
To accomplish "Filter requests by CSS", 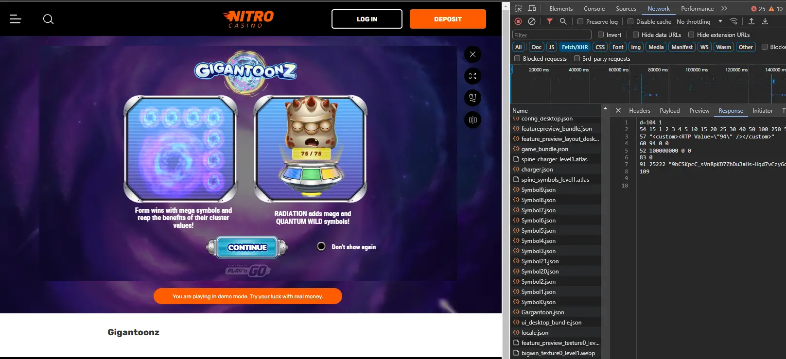I will 600,47.
